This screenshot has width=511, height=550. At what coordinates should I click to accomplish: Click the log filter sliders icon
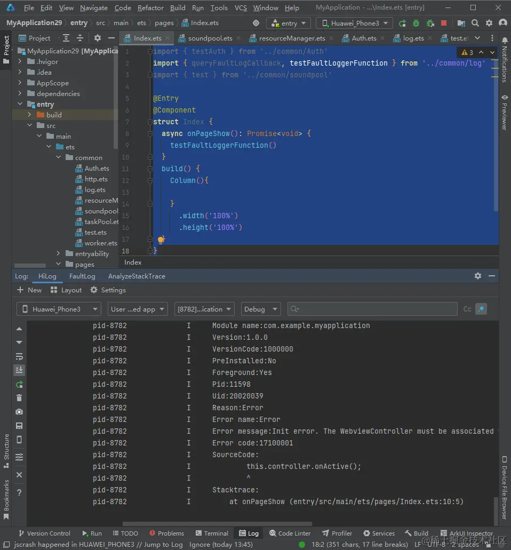coord(19,457)
